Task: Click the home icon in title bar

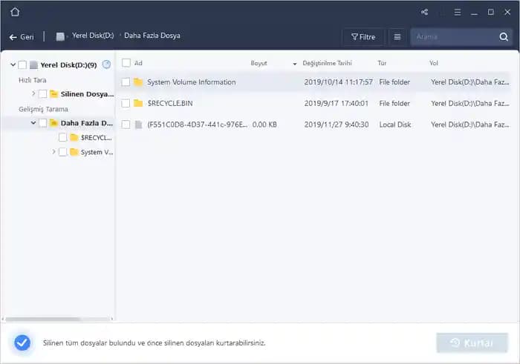Action: tap(15, 12)
